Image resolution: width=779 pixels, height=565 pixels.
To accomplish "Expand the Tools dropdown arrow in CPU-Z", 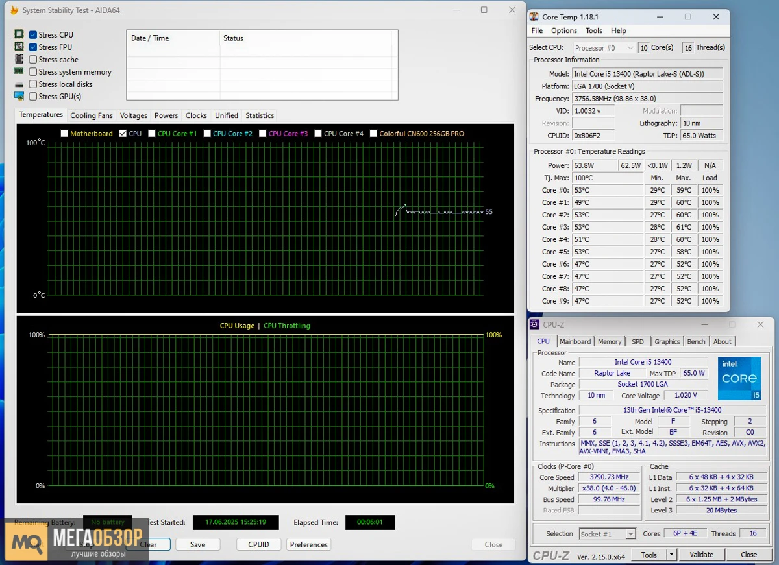I will coord(671,555).
